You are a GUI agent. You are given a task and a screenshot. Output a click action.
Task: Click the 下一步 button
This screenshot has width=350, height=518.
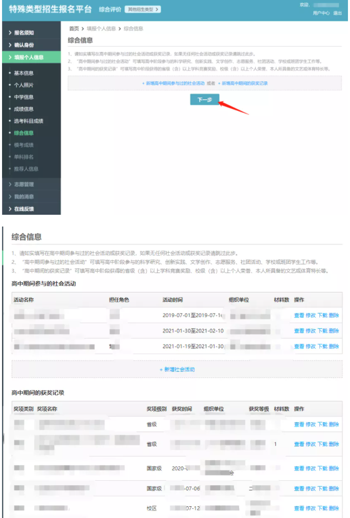click(x=204, y=100)
